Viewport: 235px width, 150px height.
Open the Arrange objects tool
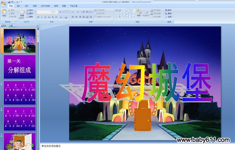click(139, 13)
